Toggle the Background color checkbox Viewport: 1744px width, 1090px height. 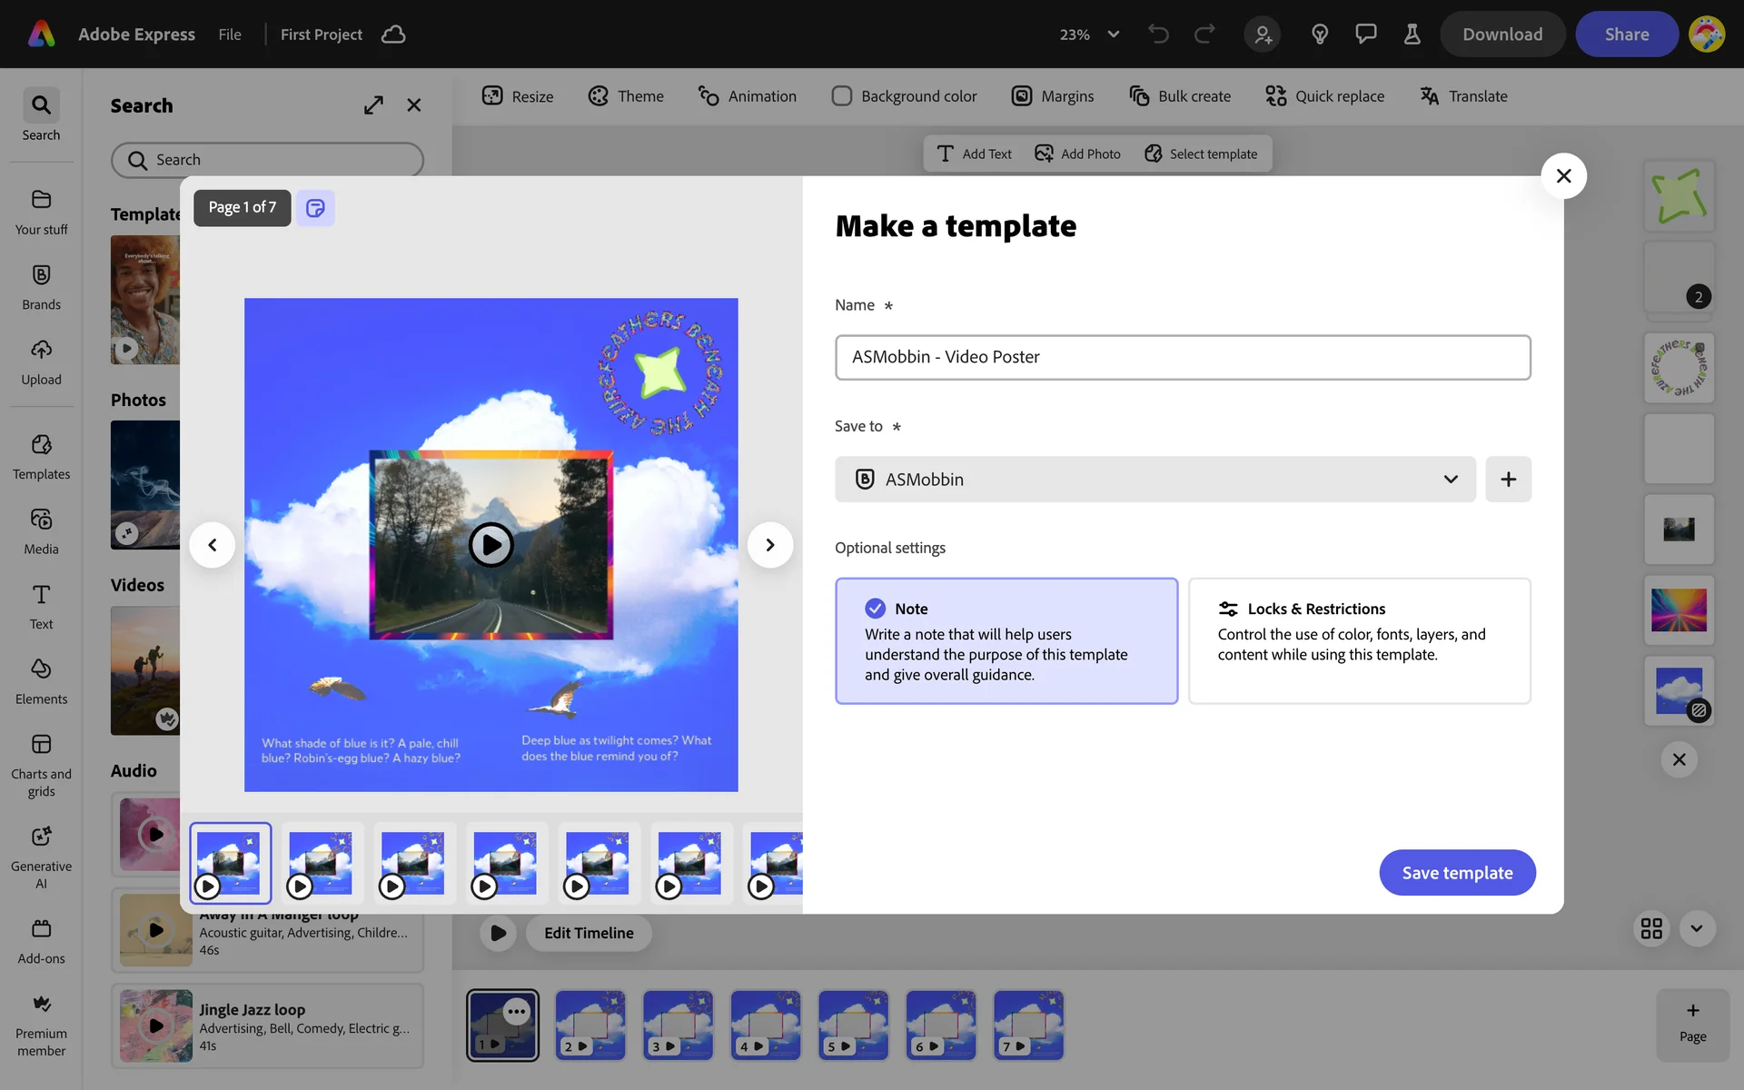842,96
